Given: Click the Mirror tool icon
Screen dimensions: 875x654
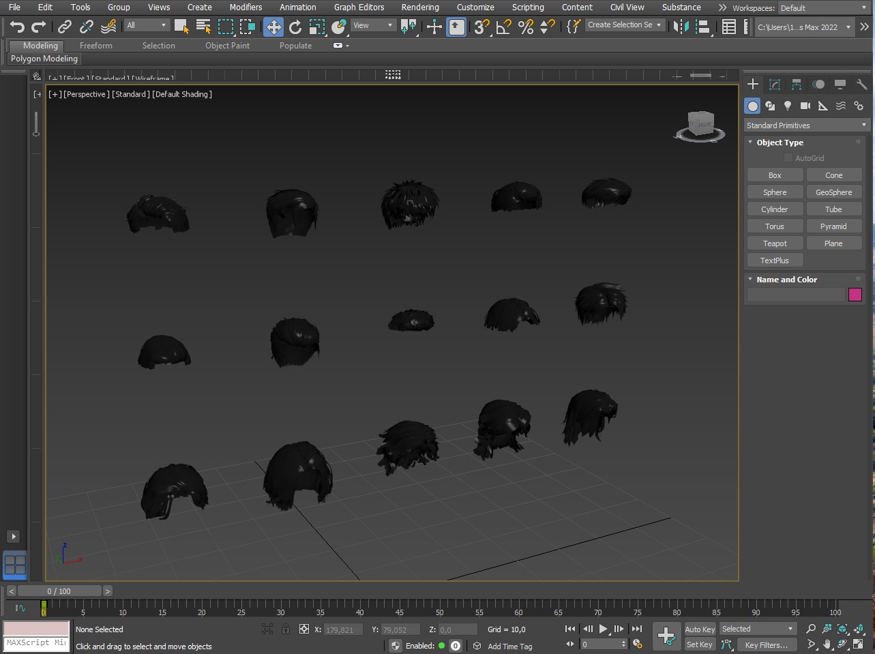Looking at the screenshot, I should pyautogui.click(x=681, y=27).
